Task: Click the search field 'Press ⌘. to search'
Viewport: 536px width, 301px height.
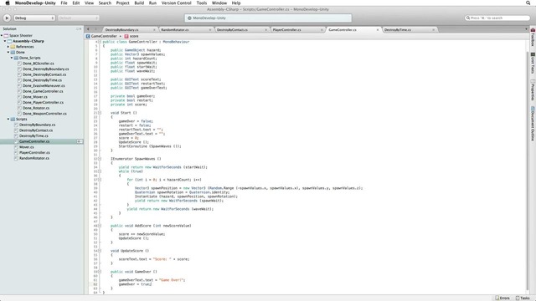Action: (497, 18)
